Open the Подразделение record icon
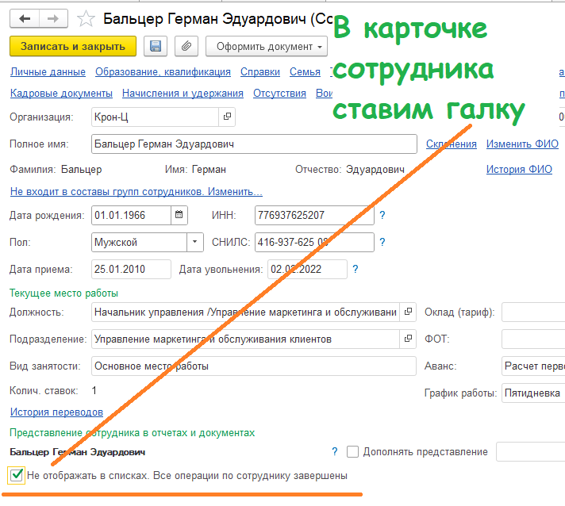This screenshot has width=565, height=506. click(408, 339)
